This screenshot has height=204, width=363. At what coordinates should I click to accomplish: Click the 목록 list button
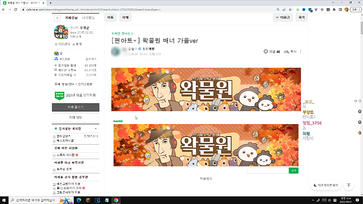(x=301, y=17)
